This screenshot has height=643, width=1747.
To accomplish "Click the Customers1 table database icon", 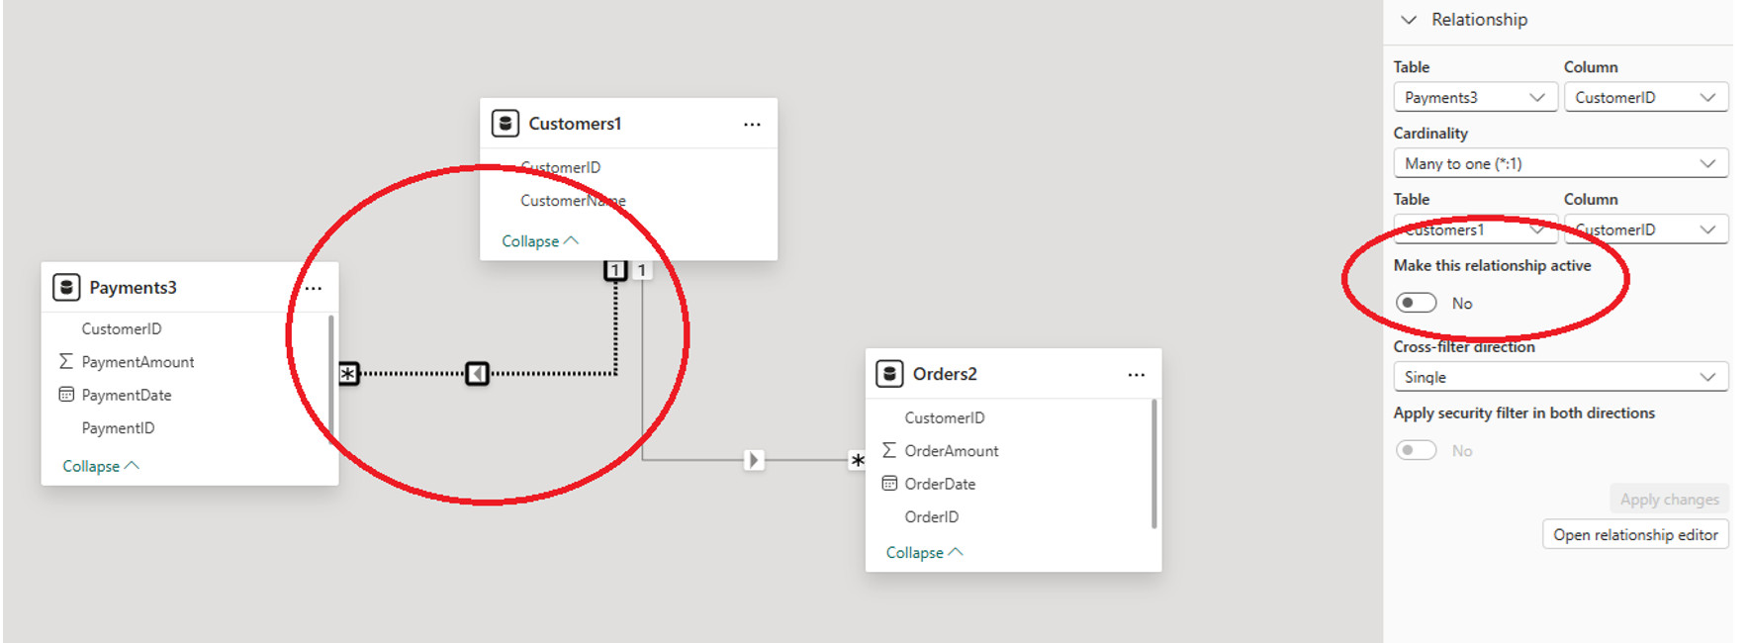I will [506, 124].
